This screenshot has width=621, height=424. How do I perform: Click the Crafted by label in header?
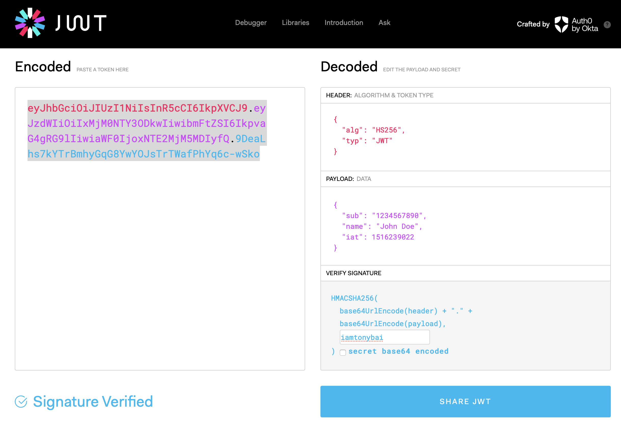point(533,24)
